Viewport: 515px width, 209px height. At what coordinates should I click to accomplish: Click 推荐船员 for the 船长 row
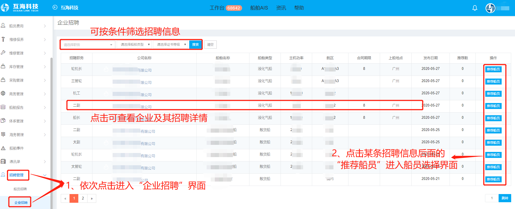(x=493, y=118)
